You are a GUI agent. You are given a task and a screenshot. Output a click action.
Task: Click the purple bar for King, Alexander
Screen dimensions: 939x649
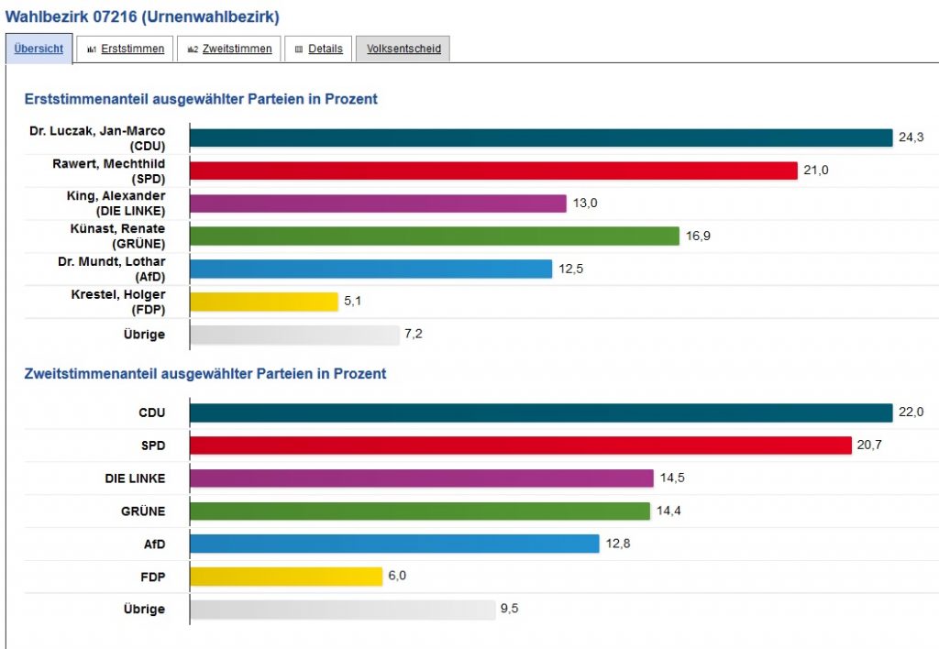(x=379, y=203)
